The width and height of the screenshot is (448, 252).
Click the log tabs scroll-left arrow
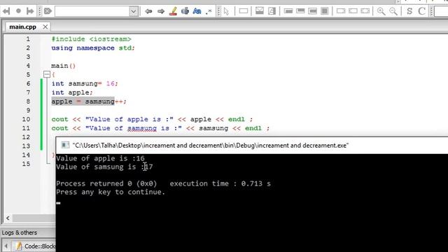click(x=6, y=246)
